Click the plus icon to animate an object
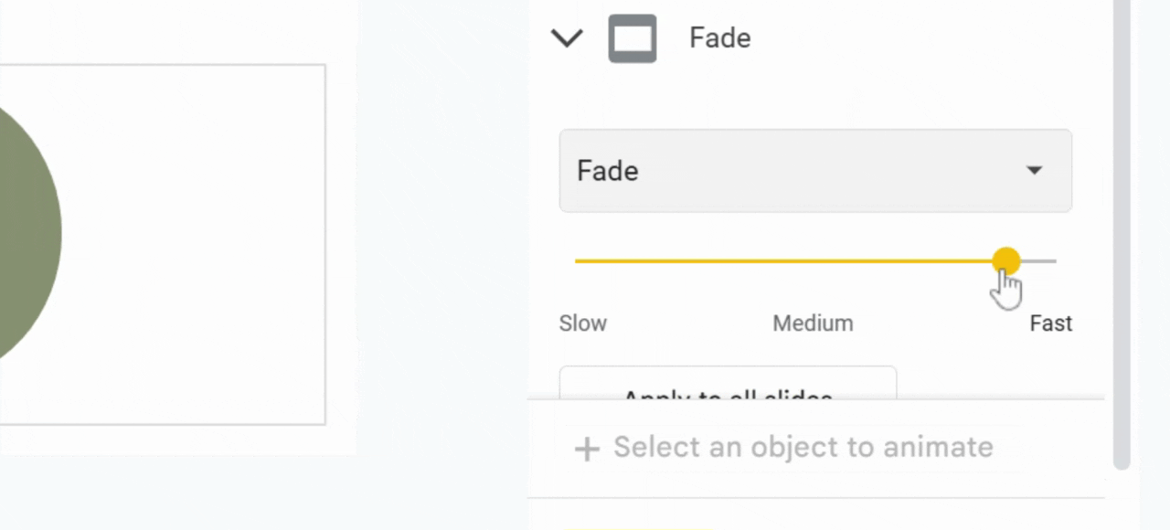 tap(586, 448)
